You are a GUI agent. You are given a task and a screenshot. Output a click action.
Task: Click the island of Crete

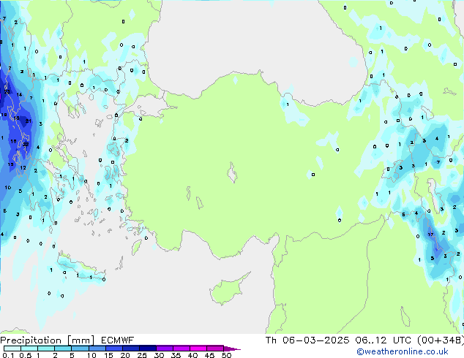pos(81,269)
